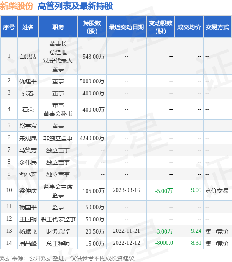Image resolution: width=232 pixels, height=262 pixels.
Task: Click the name 俞小莉
Action: pyautogui.click(x=28, y=175)
